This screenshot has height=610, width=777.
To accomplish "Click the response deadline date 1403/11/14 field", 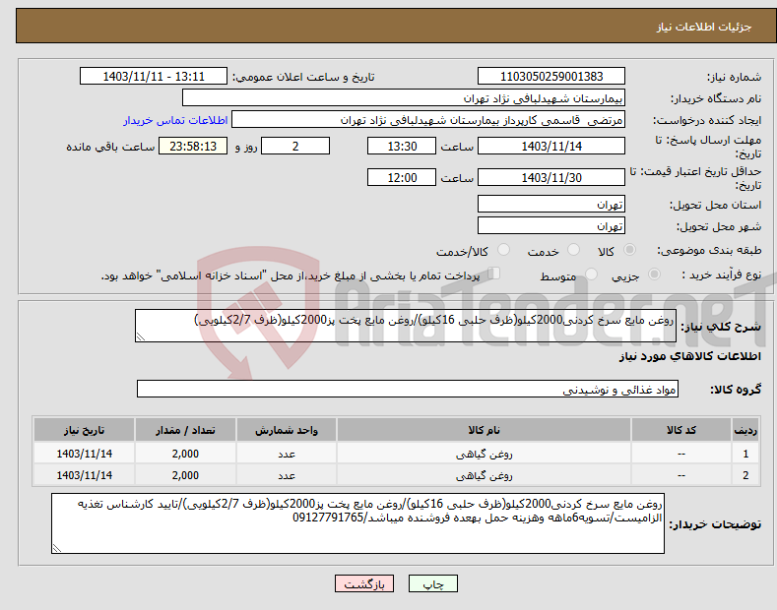I will (551, 146).
